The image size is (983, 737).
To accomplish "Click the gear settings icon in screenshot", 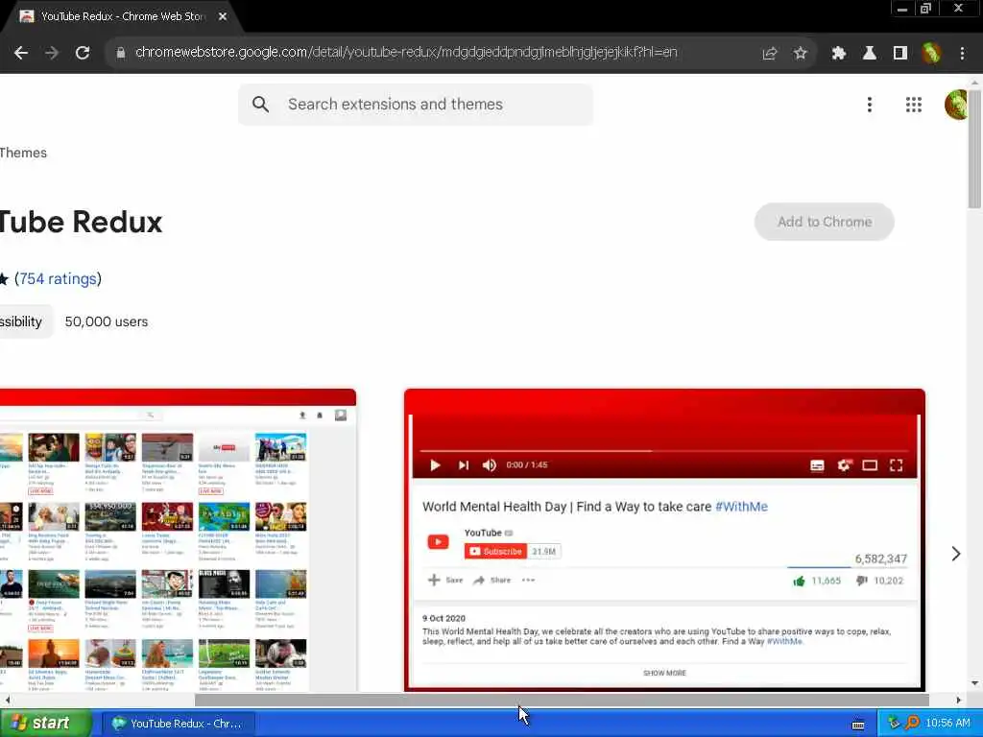I will (844, 465).
